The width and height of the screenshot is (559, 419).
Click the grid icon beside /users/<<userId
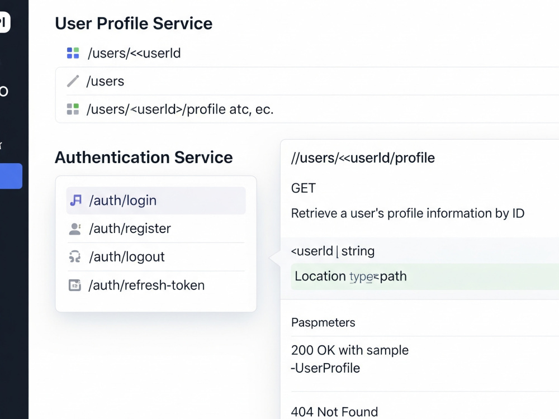(x=73, y=53)
